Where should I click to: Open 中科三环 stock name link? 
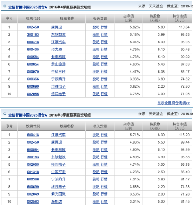coord(58,72)
